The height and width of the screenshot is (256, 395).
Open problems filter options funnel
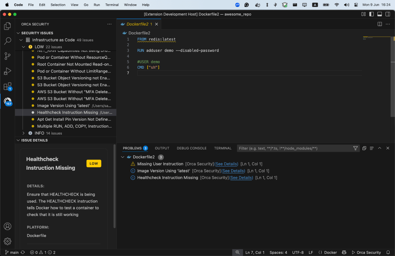pyautogui.click(x=355, y=148)
